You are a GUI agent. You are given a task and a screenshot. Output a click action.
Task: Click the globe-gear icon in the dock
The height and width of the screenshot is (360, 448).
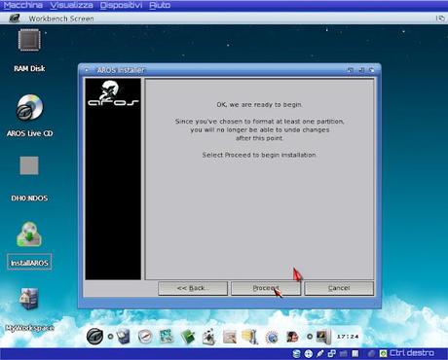[272, 338]
